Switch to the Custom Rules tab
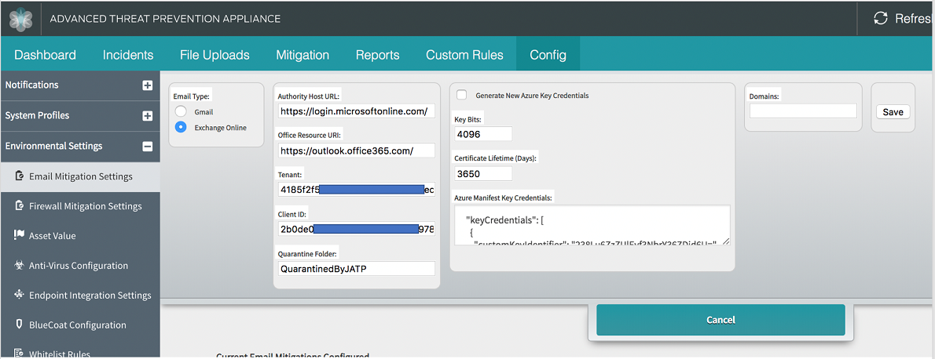The image size is (935, 359). click(x=464, y=55)
